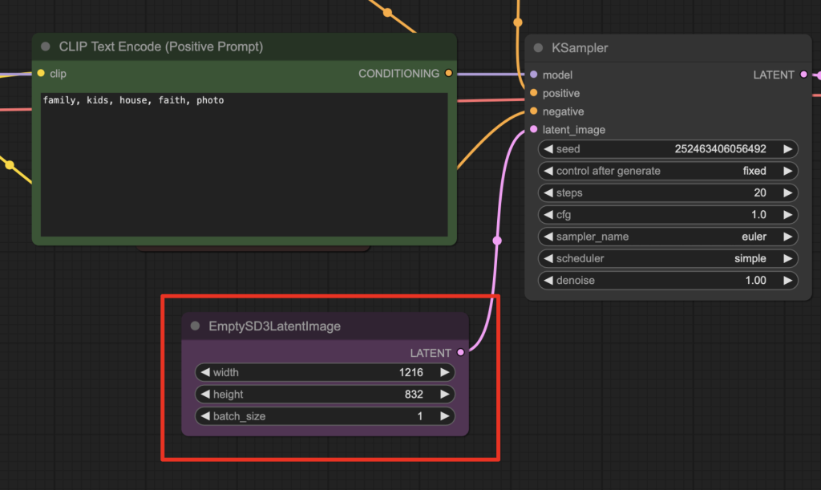Click the "positive" input label
Screen dimensions: 821x490
[x=560, y=93]
